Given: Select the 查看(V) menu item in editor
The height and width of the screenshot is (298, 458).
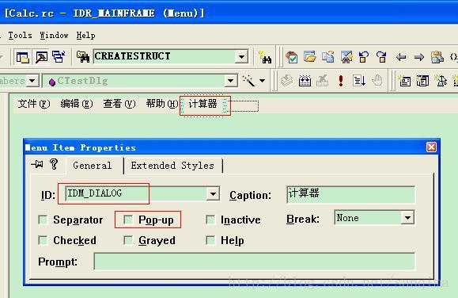Looking at the screenshot, I should click(119, 104).
